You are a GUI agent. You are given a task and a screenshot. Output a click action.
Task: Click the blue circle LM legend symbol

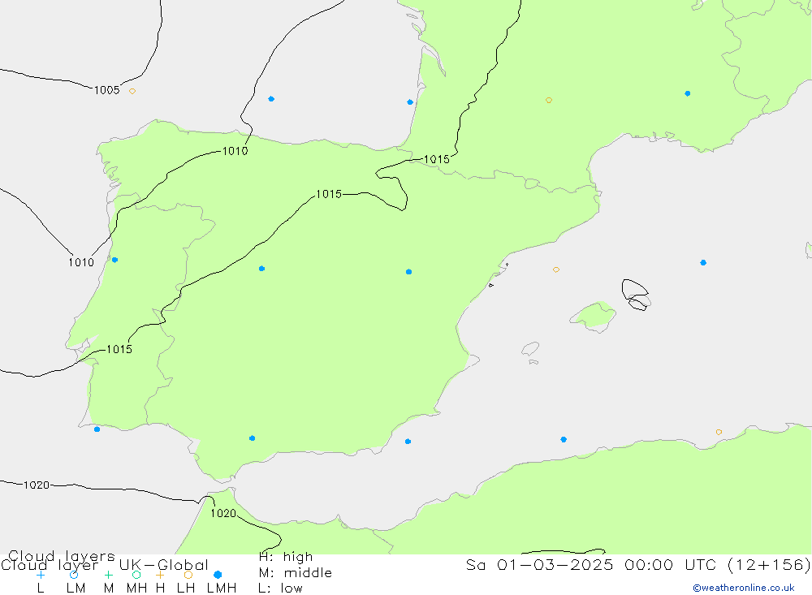click(x=74, y=575)
